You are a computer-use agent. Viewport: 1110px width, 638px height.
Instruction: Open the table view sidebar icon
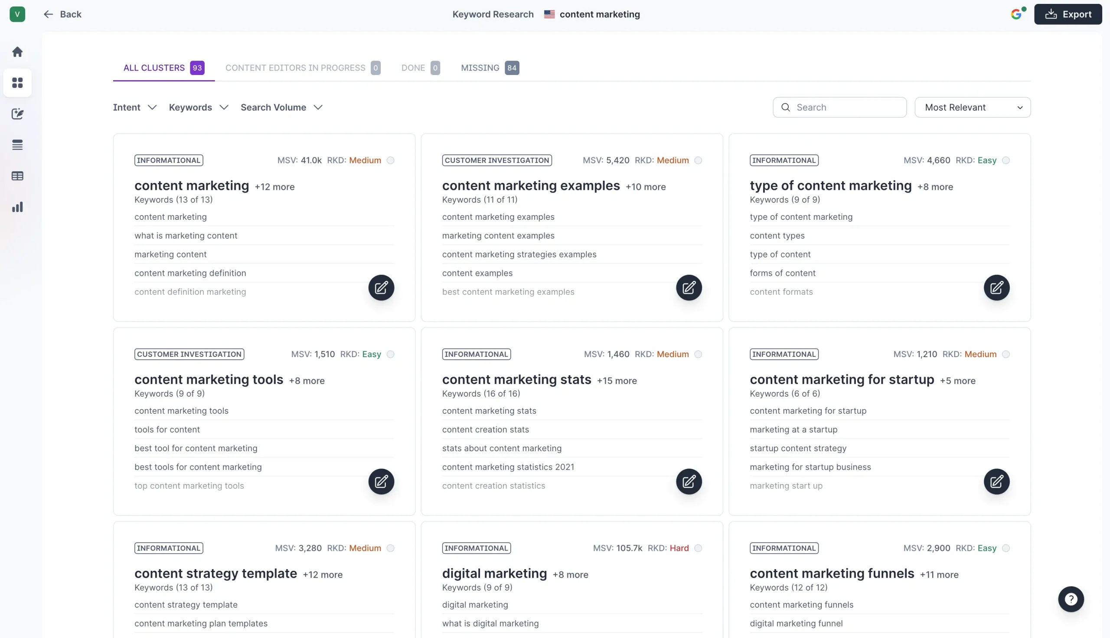click(x=17, y=176)
